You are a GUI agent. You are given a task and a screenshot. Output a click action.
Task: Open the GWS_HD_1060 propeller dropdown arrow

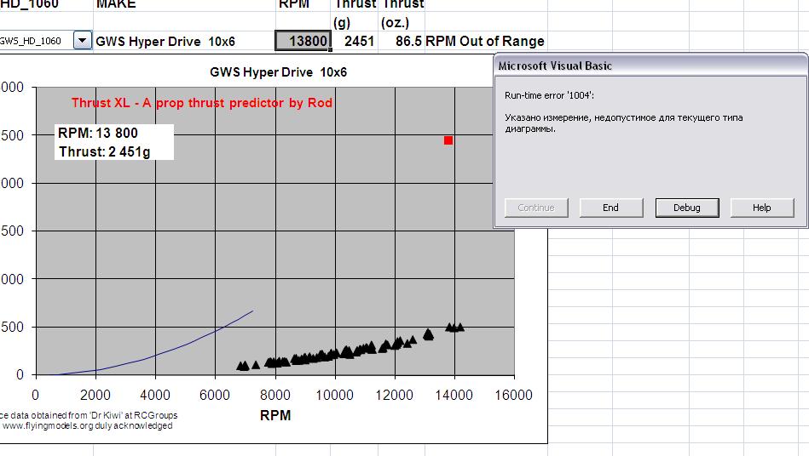click(83, 40)
